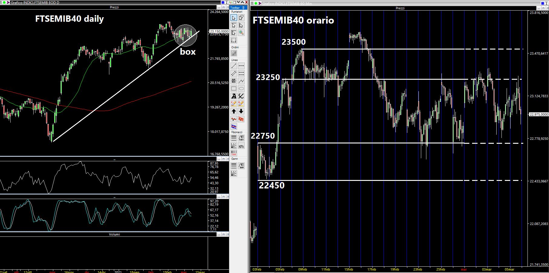Pick the SUP RES support resistance tool
Viewport: 549px width, 273px height.
point(234,81)
